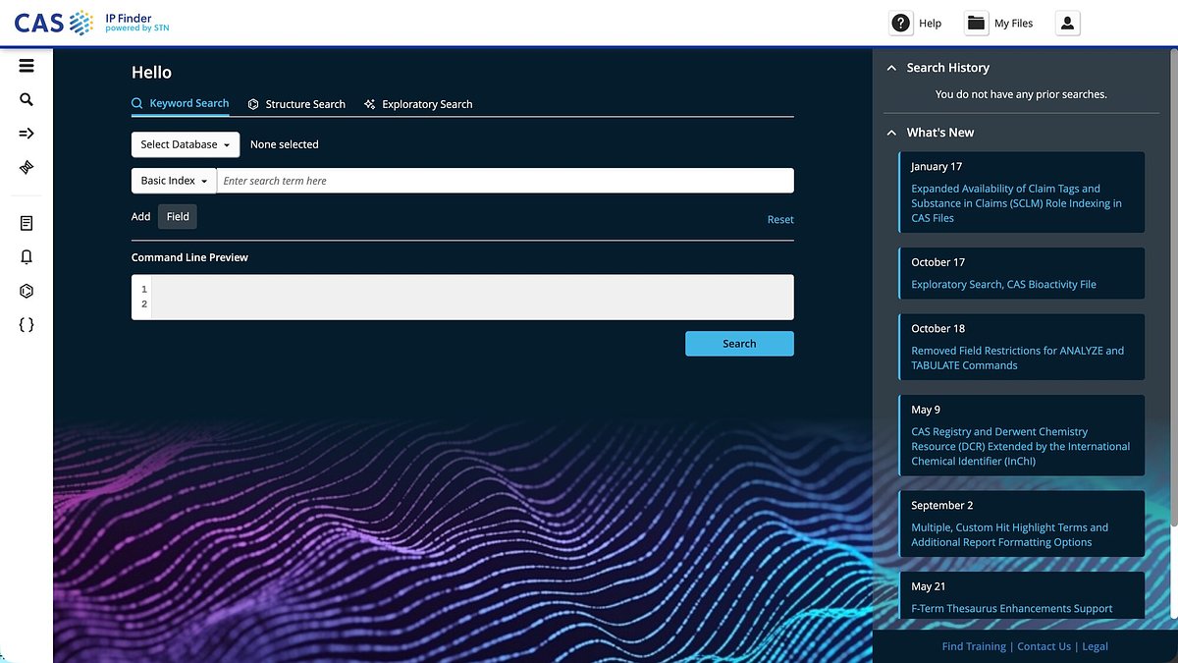Open the document panel icon in sidebar

[26, 222]
